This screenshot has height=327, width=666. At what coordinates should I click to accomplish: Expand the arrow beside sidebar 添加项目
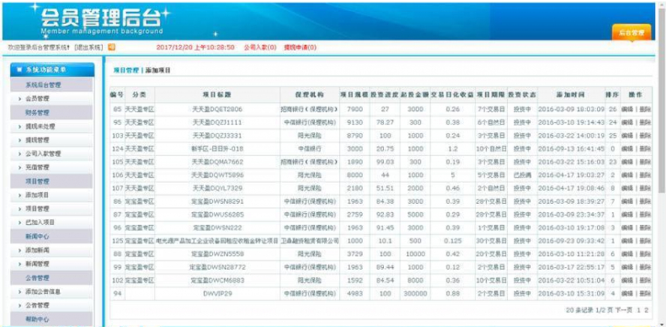point(19,195)
